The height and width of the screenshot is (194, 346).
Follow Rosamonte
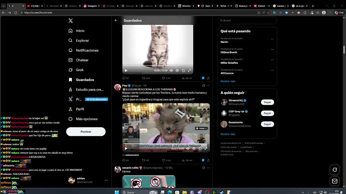pyautogui.click(x=267, y=124)
